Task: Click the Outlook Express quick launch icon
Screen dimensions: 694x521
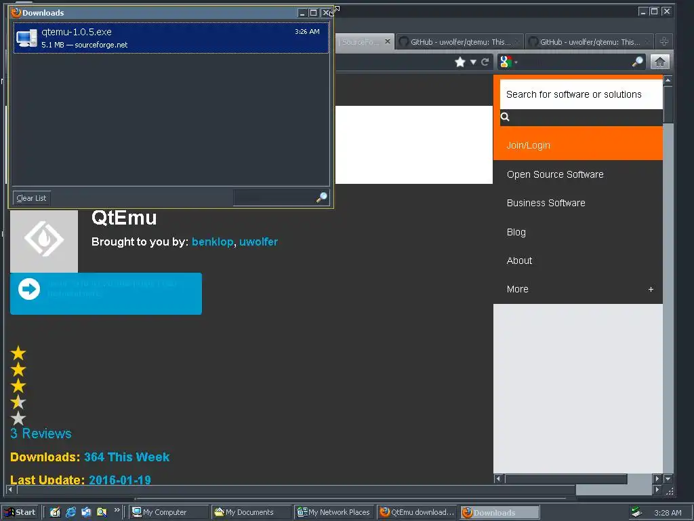Action: 86,512
